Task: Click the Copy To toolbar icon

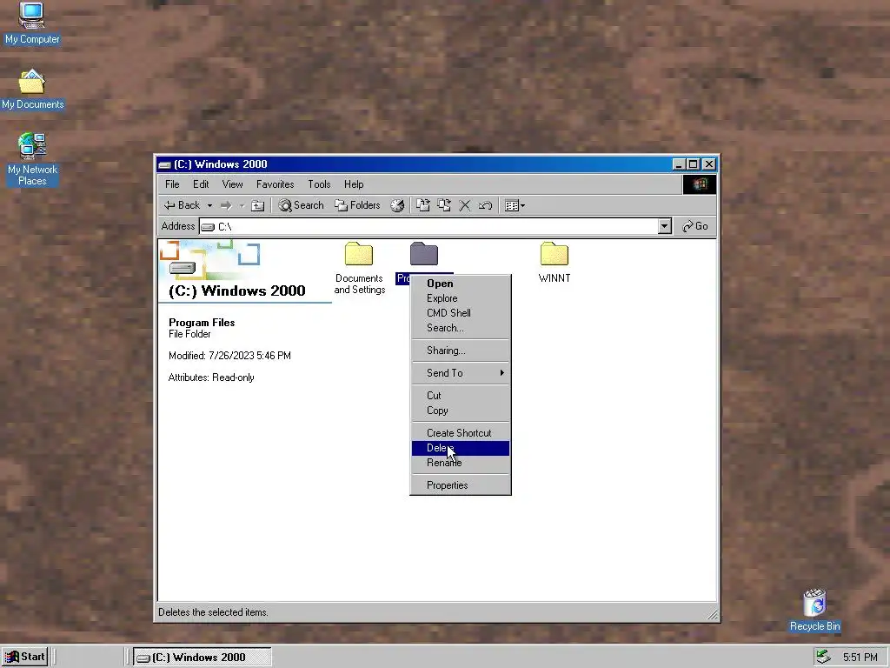Action: click(x=444, y=205)
